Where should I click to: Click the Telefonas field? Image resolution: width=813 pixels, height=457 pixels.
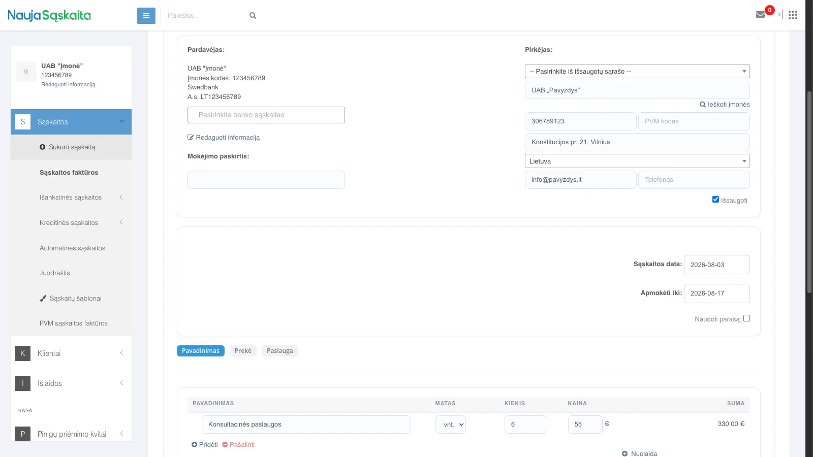point(694,180)
